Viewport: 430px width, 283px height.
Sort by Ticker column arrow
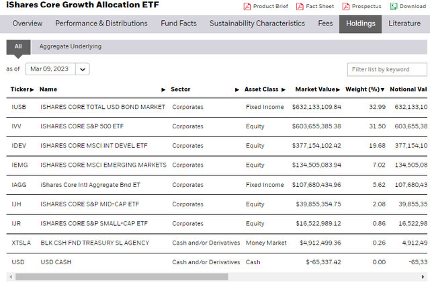32,90
